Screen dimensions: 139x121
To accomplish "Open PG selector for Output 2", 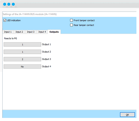I will 23,52.
